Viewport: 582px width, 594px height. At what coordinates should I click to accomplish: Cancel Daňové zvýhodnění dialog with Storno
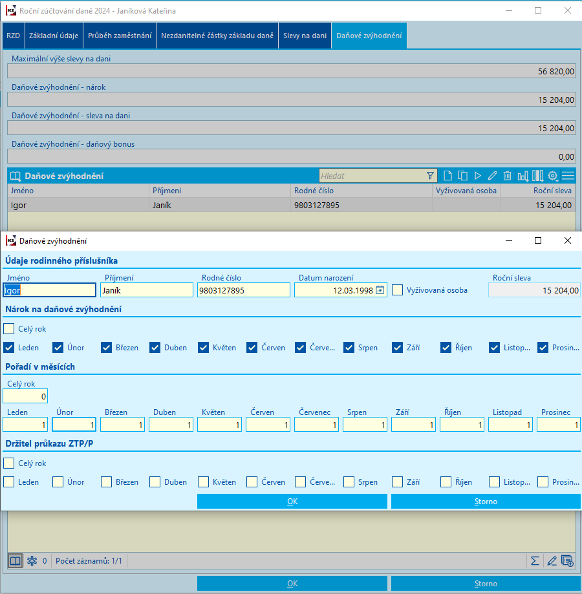pos(486,501)
